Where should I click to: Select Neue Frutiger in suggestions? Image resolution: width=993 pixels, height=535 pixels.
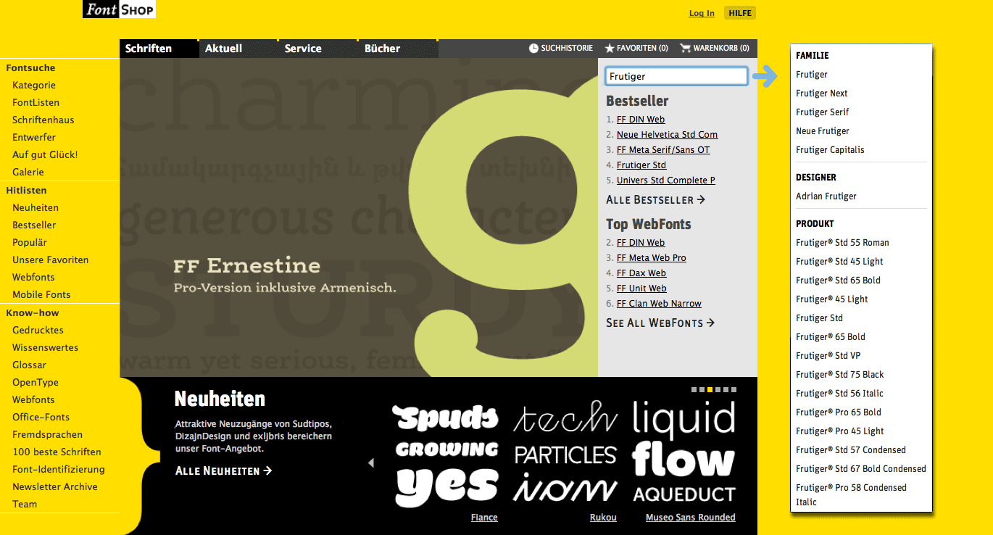(823, 131)
